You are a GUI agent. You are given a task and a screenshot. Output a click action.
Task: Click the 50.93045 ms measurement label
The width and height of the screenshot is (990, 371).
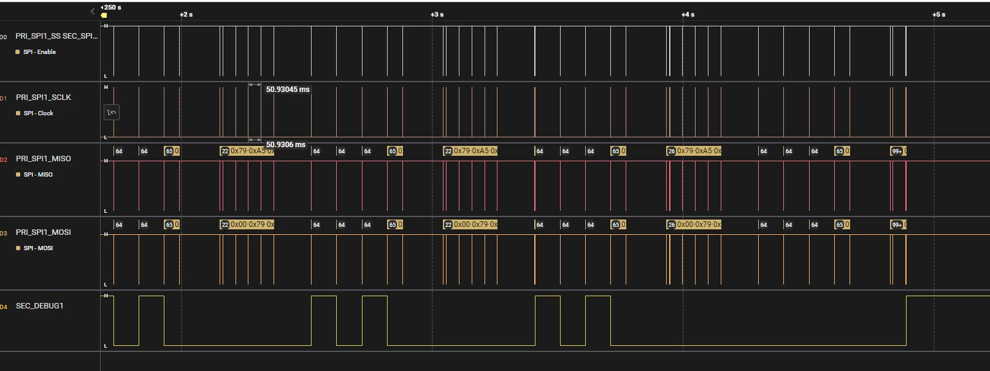288,90
